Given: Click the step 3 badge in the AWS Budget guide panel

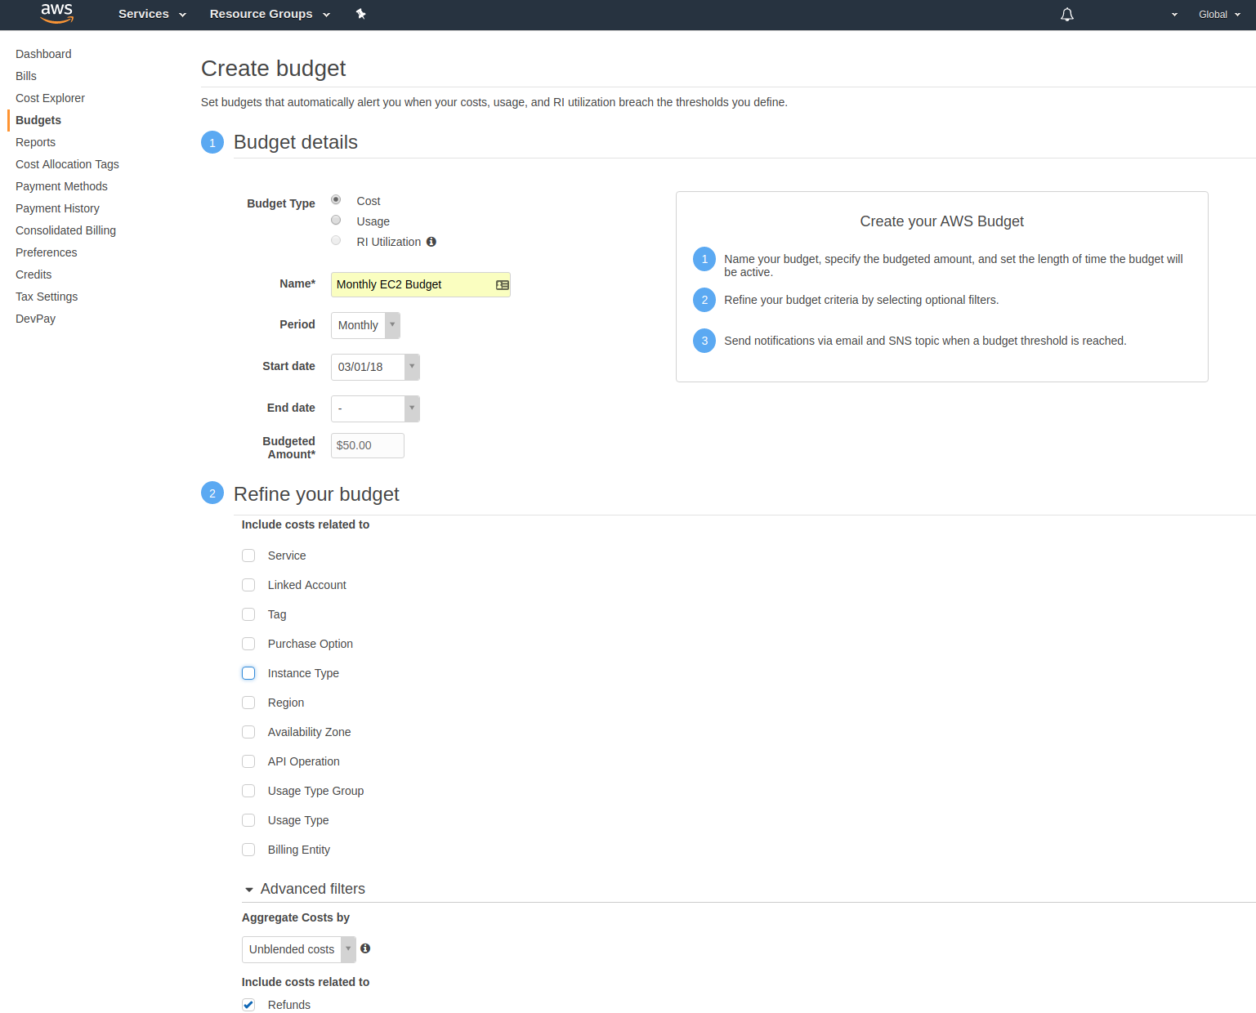Looking at the screenshot, I should [704, 341].
